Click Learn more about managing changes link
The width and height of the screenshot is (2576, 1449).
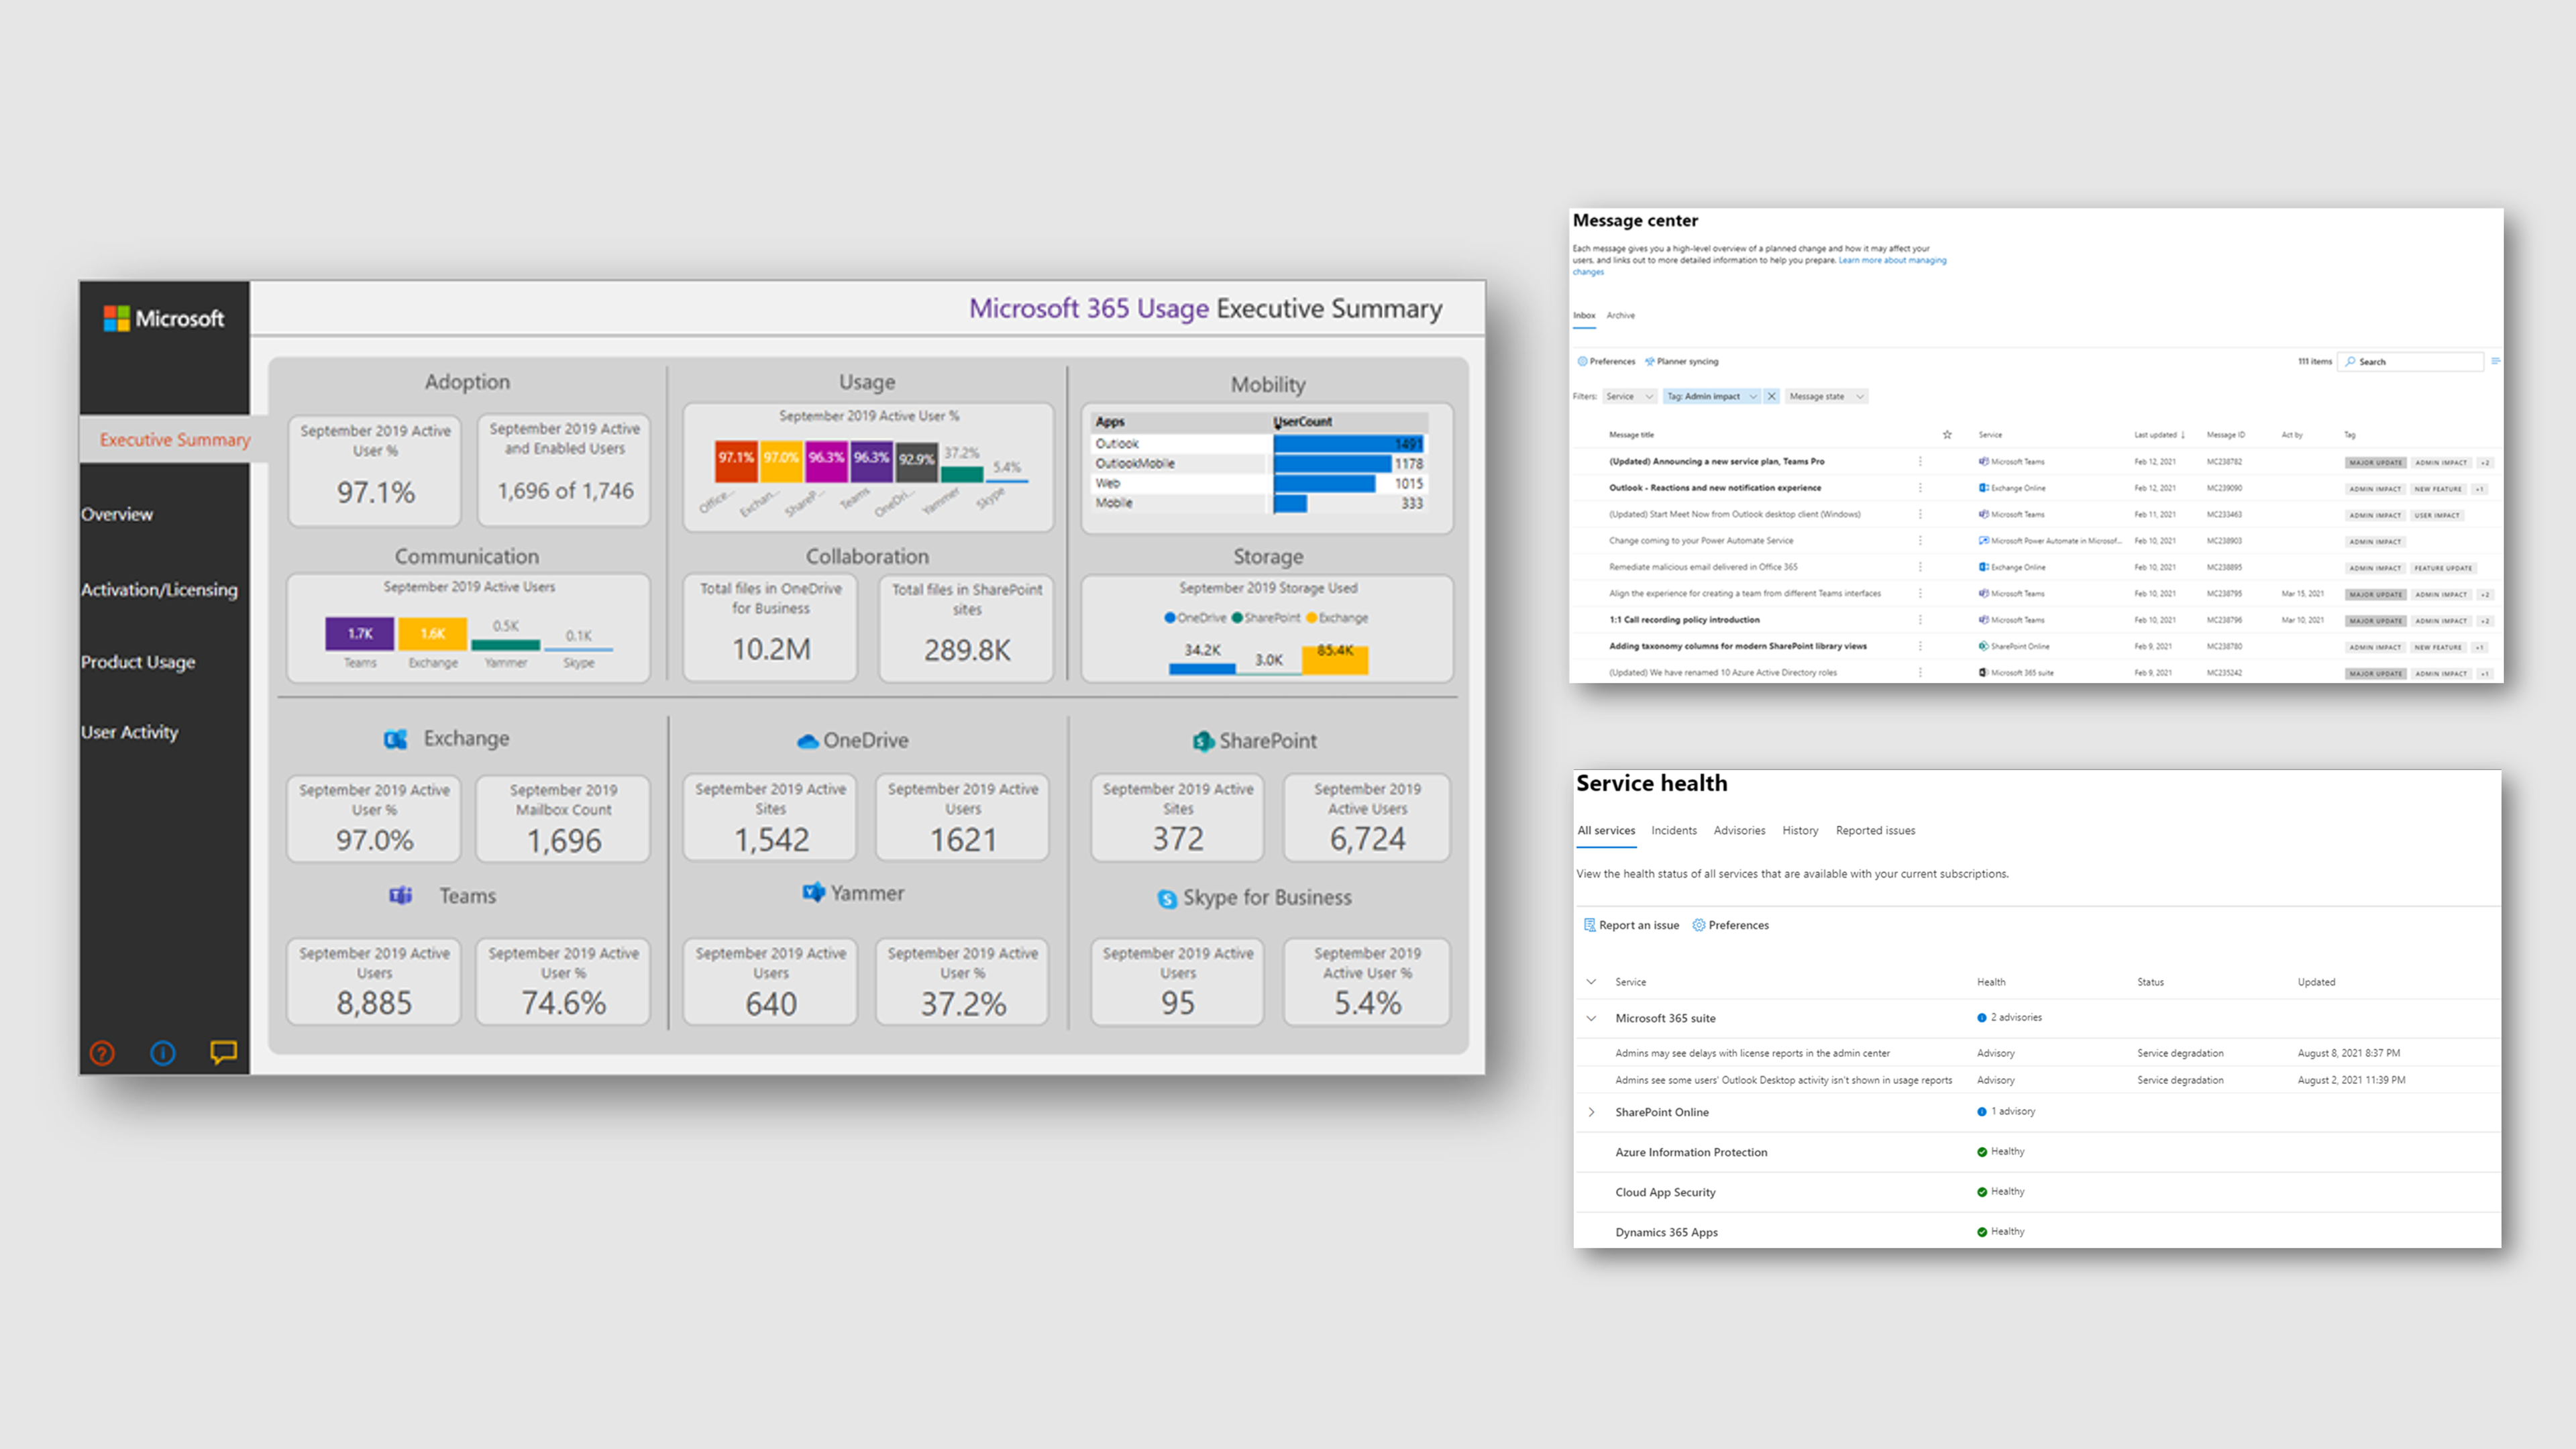(x=1892, y=260)
